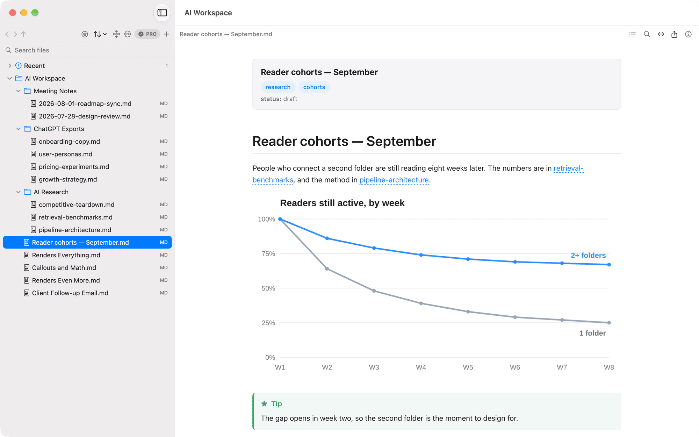Open Client Follow-up Email.md file
The height and width of the screenshot is (437, 699).
(87, 293)
